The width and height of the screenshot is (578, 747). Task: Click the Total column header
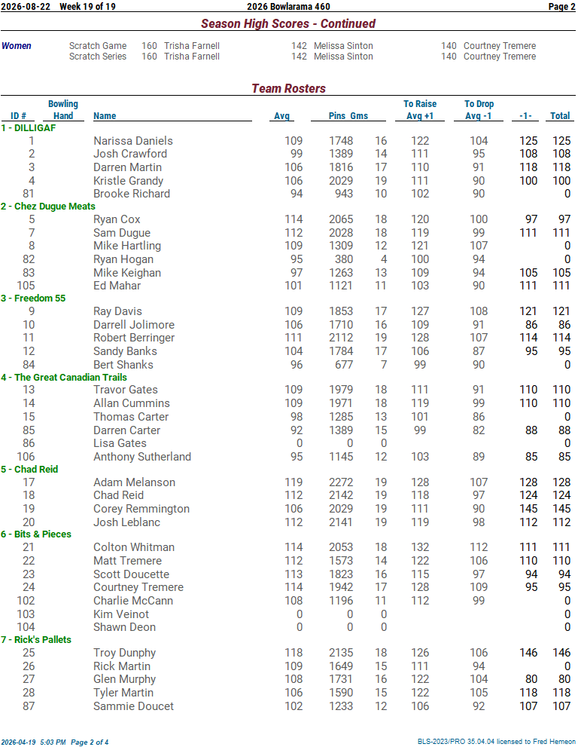coord(560,116)
